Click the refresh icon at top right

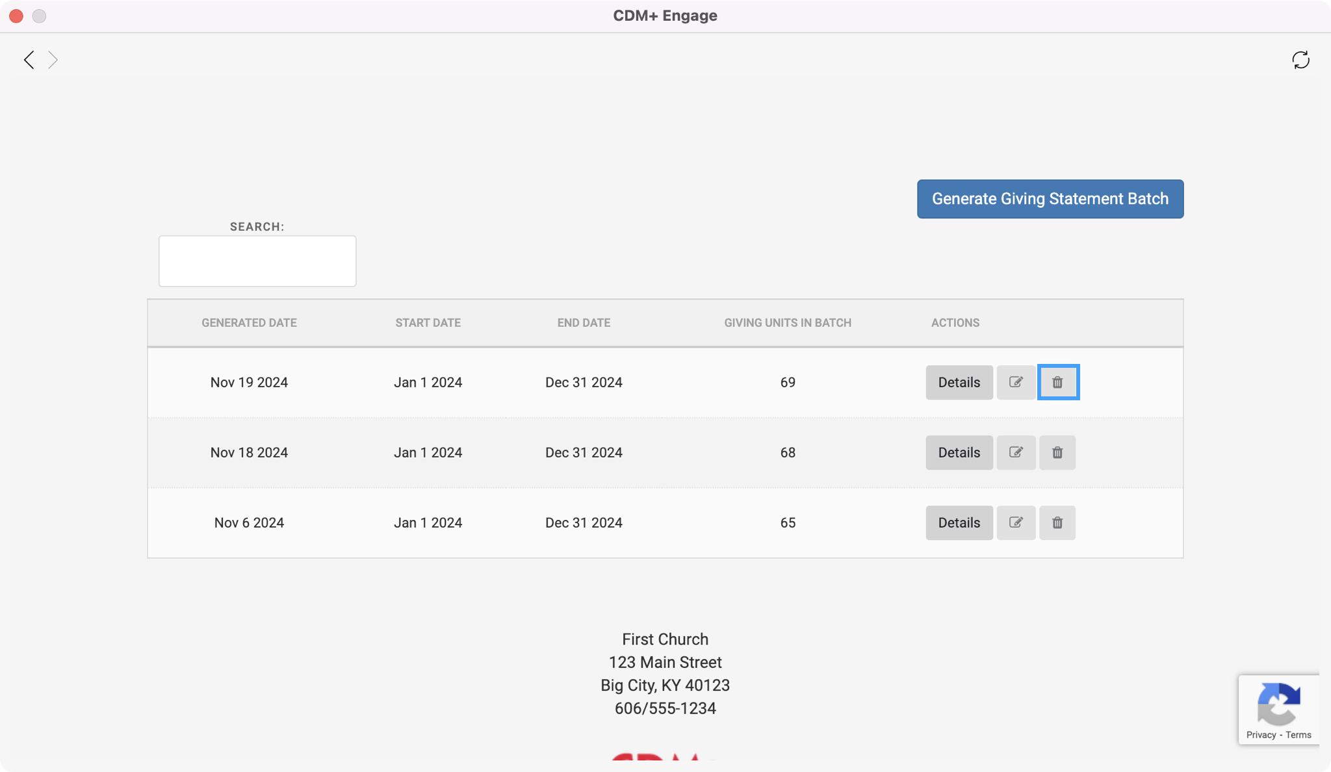click(x=1300, y=60)
